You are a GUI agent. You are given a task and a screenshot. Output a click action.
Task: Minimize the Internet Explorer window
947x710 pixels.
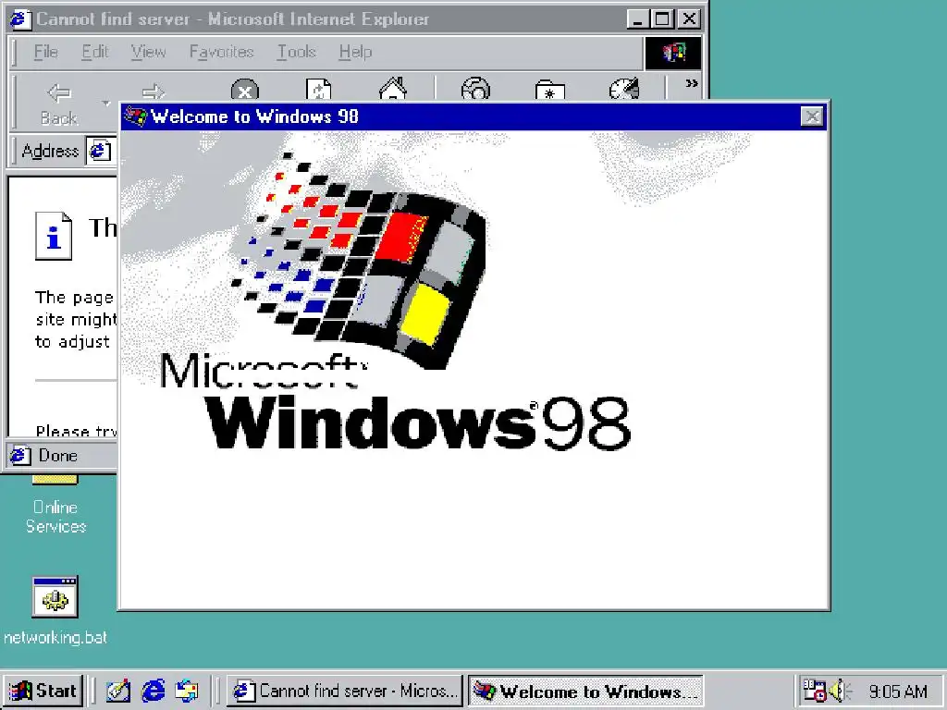(x=637, y=19)
